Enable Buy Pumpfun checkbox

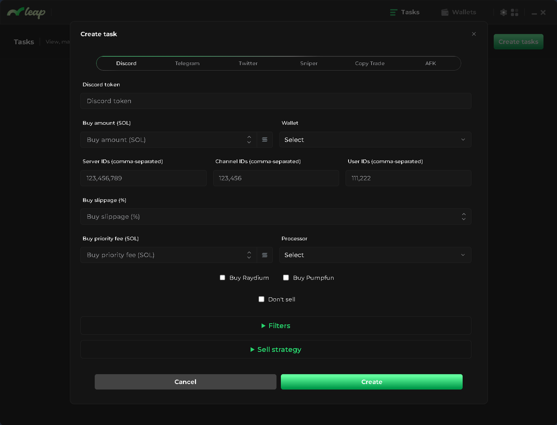click(286, 277)
